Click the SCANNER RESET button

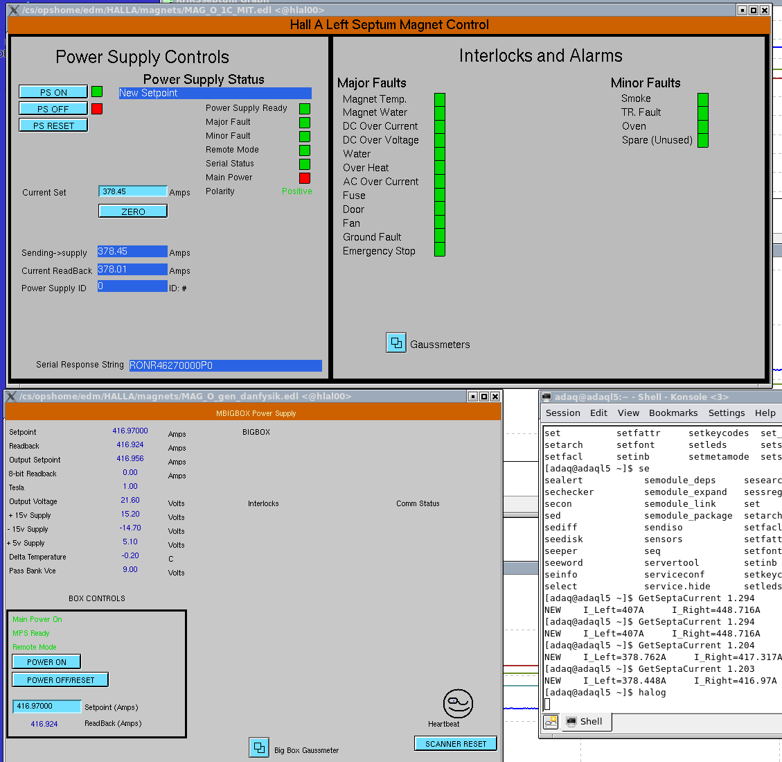pos(455,743)
